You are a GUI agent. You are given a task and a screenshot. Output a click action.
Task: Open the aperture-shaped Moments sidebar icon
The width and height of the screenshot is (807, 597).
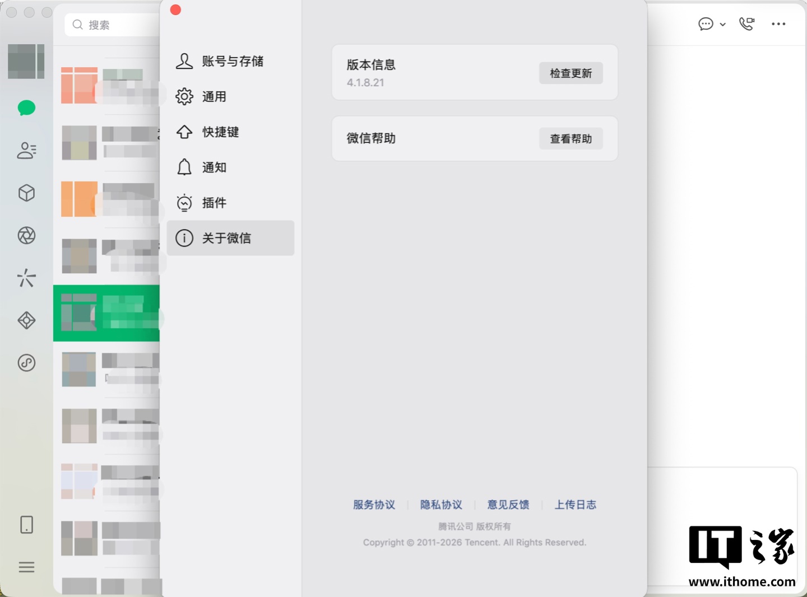pos(26,235)
